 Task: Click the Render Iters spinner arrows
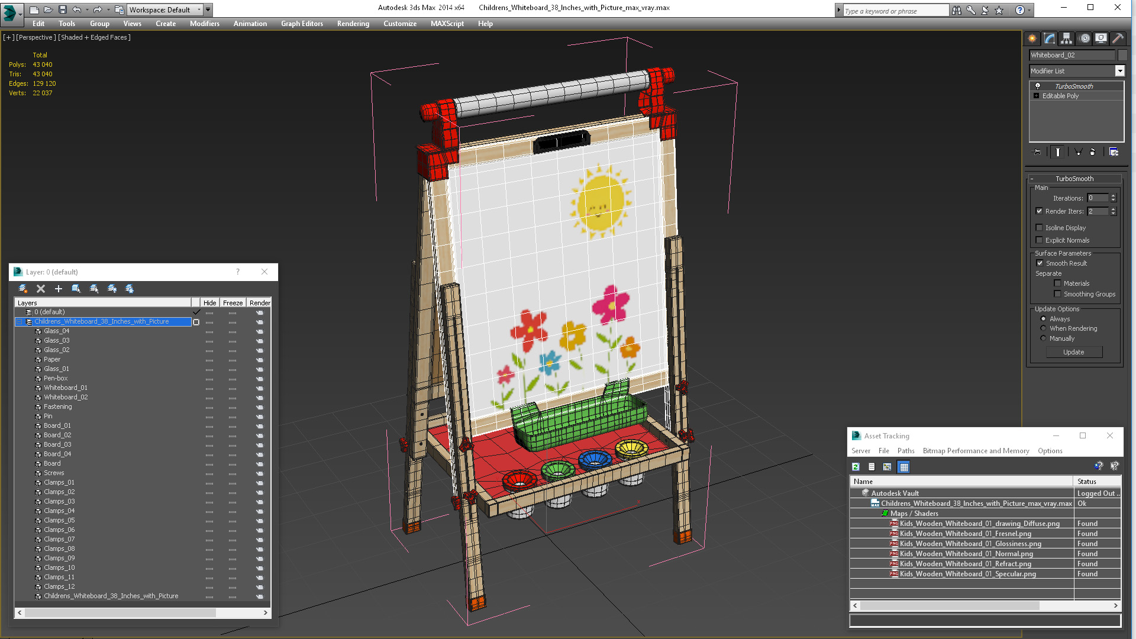(x=1113, y=211)
